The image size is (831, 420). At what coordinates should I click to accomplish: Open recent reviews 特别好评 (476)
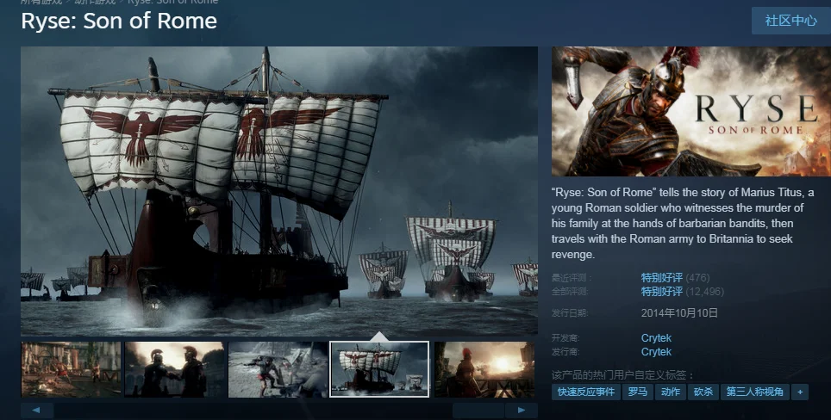coord(675,278)
